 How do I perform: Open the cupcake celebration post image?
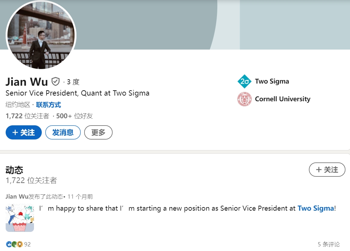[x=20, y=218]
